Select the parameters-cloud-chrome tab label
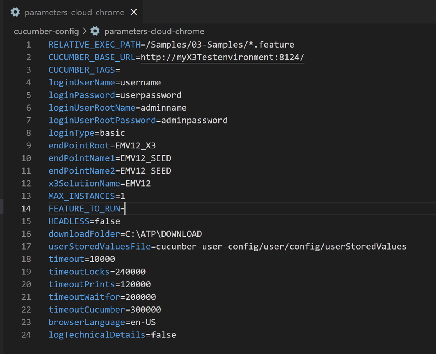436x354 pixels. (x=74, y=12)
